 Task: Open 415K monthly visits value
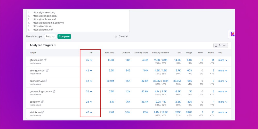coord(146,112)
